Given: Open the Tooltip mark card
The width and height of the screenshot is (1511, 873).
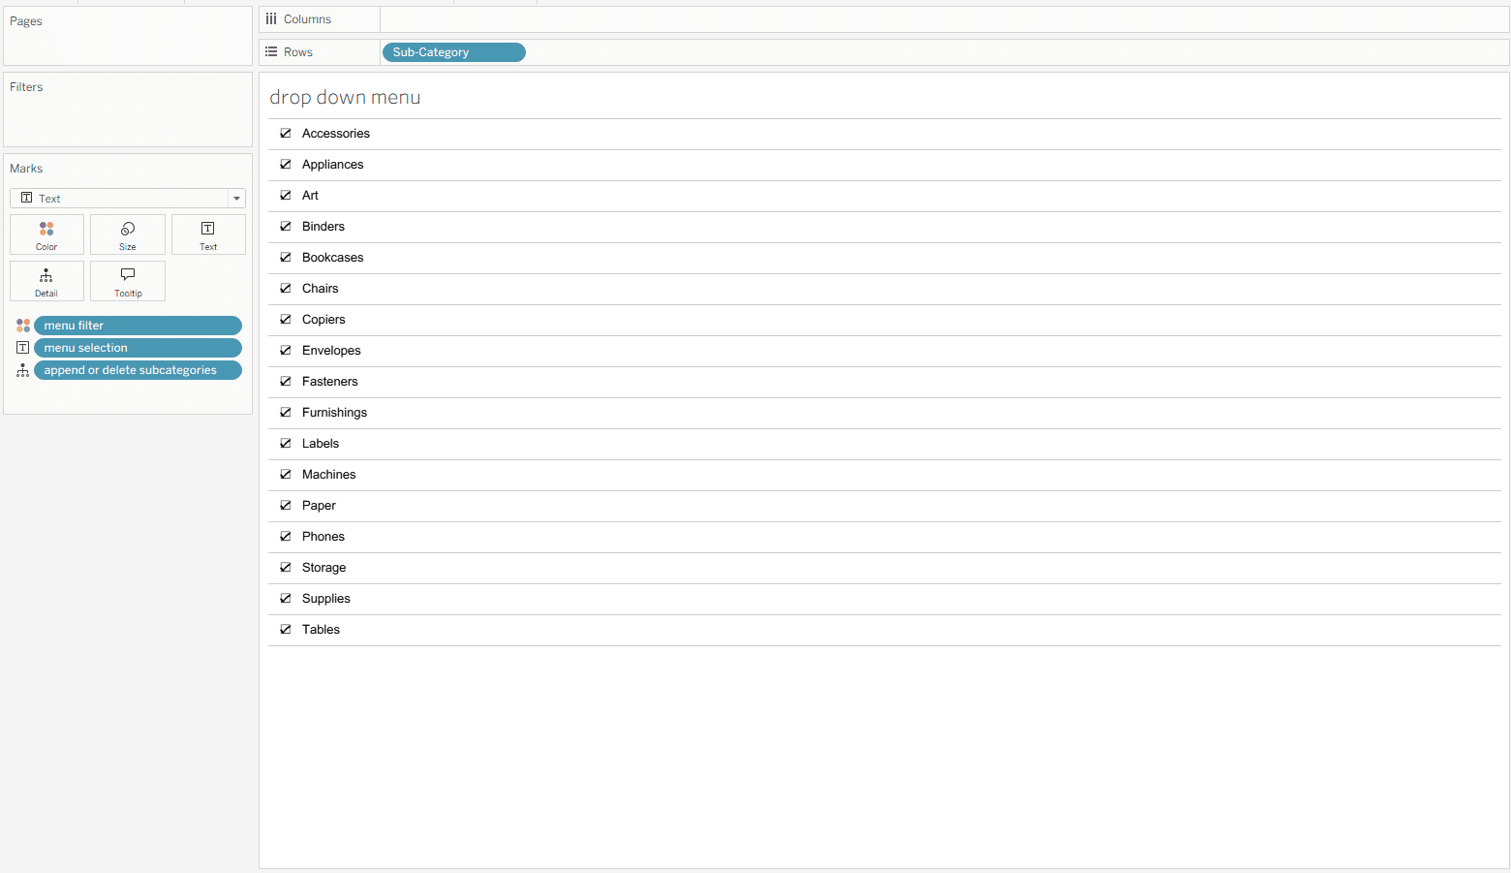Looking at the screenshot, I should tap(128, 281).
